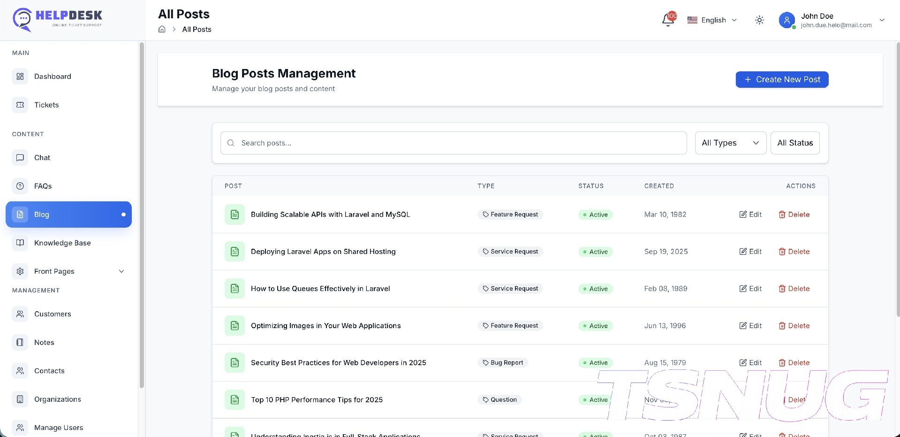Select Customers in the sidebar menu

pos(53,314)
